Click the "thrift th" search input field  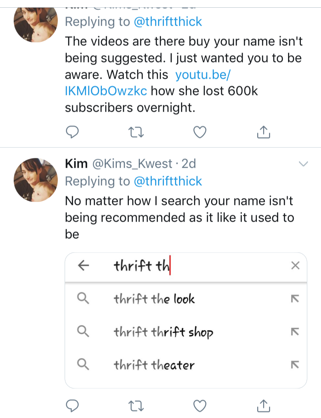[x=193, y=266]
